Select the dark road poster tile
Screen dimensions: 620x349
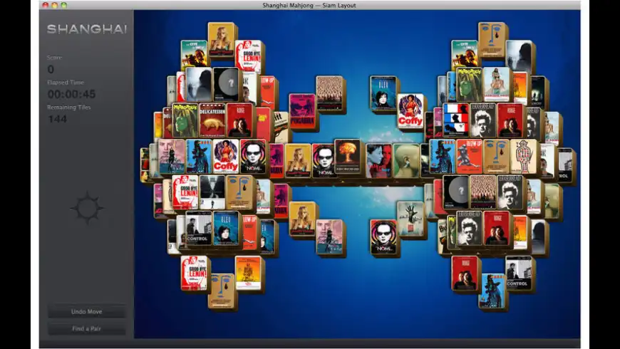[x=212, y=192]
